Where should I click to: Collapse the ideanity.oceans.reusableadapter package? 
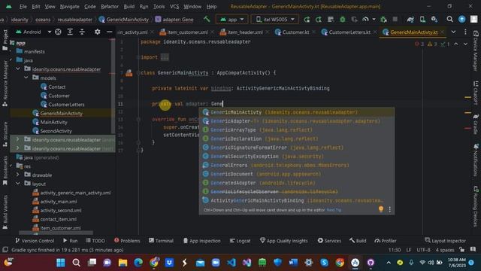(18, 69)
